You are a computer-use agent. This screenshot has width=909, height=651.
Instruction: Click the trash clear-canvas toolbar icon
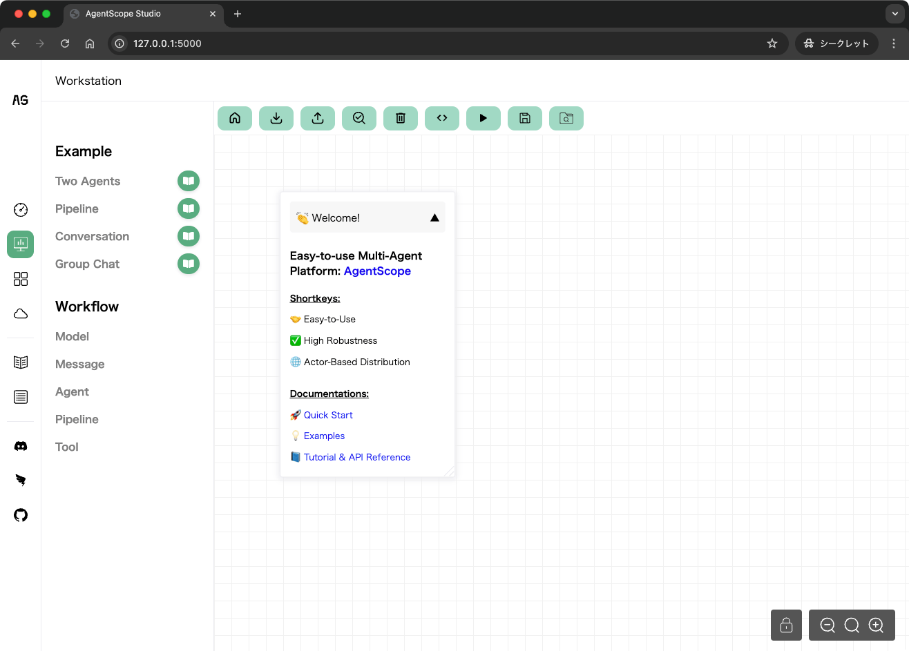point(401,118)
